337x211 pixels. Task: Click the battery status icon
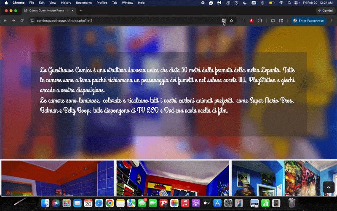(x=272, y=3)
